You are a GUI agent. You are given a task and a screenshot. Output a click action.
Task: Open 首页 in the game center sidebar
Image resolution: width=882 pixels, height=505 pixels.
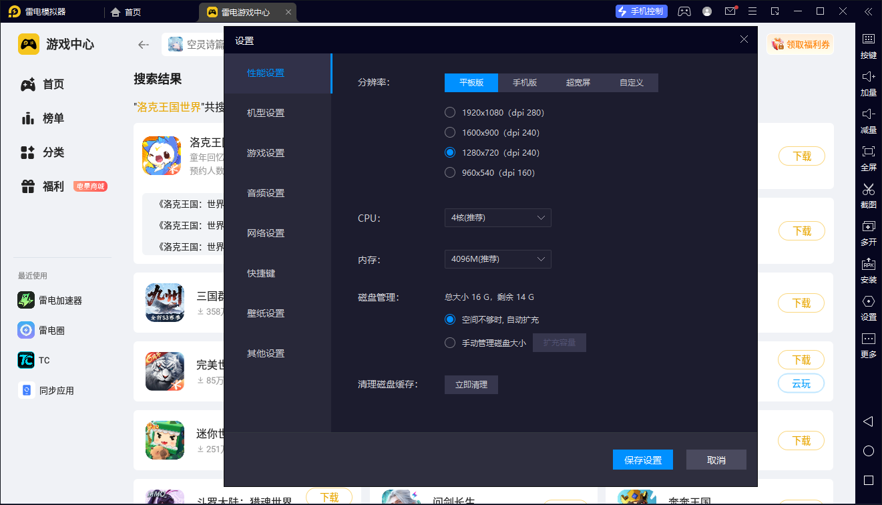tap(43, 85)
